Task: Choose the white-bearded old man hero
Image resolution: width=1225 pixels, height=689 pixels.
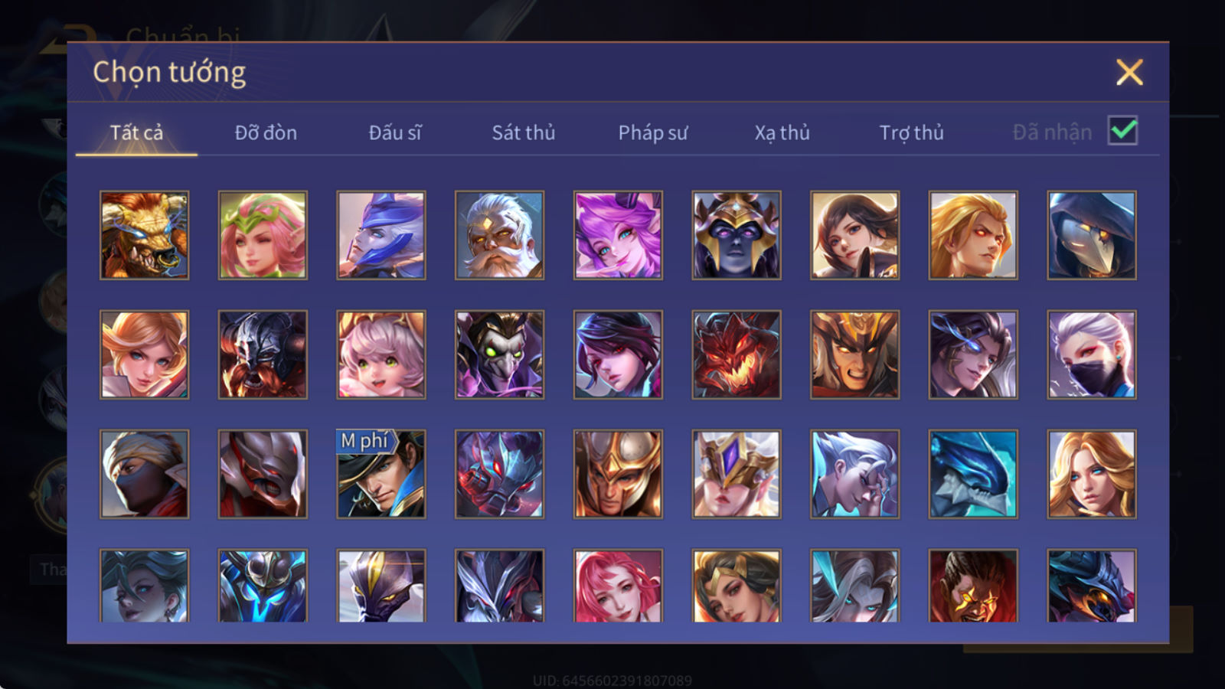Action: tap(499, 235)
